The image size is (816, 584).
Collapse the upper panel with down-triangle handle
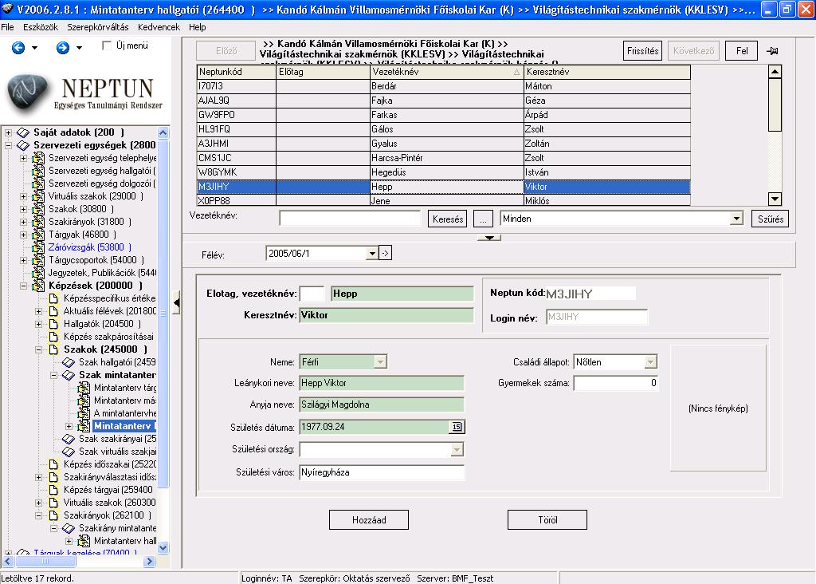(489, 238)
